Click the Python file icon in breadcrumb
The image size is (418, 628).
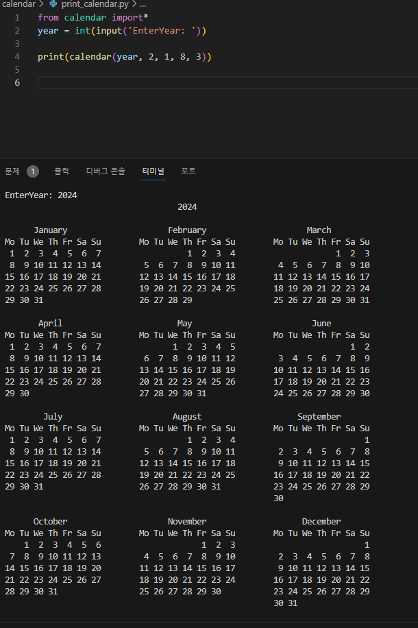[53, 4]
